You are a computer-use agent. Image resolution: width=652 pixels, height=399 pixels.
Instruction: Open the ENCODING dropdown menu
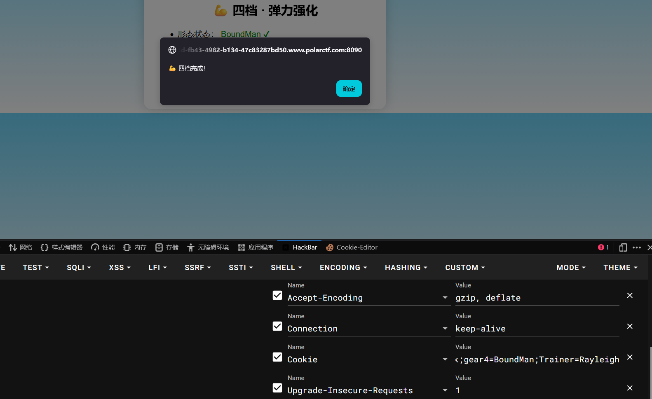(x=343, y=268)
